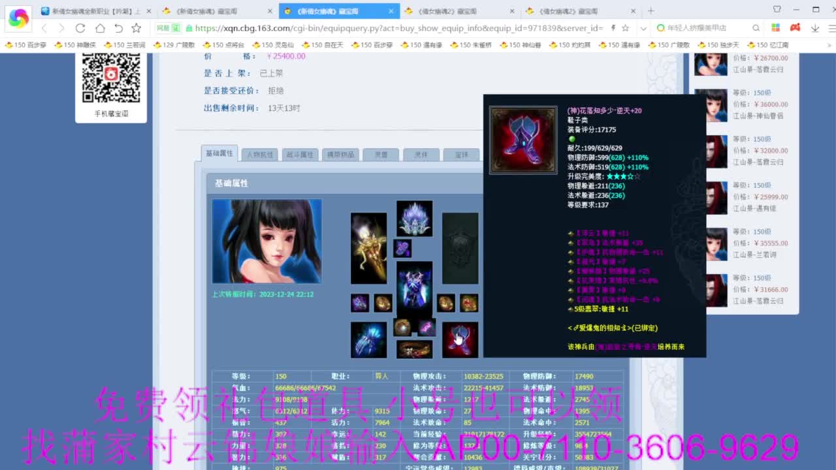Click the 手机藏宝阁 QR code image

coord(110,78)
